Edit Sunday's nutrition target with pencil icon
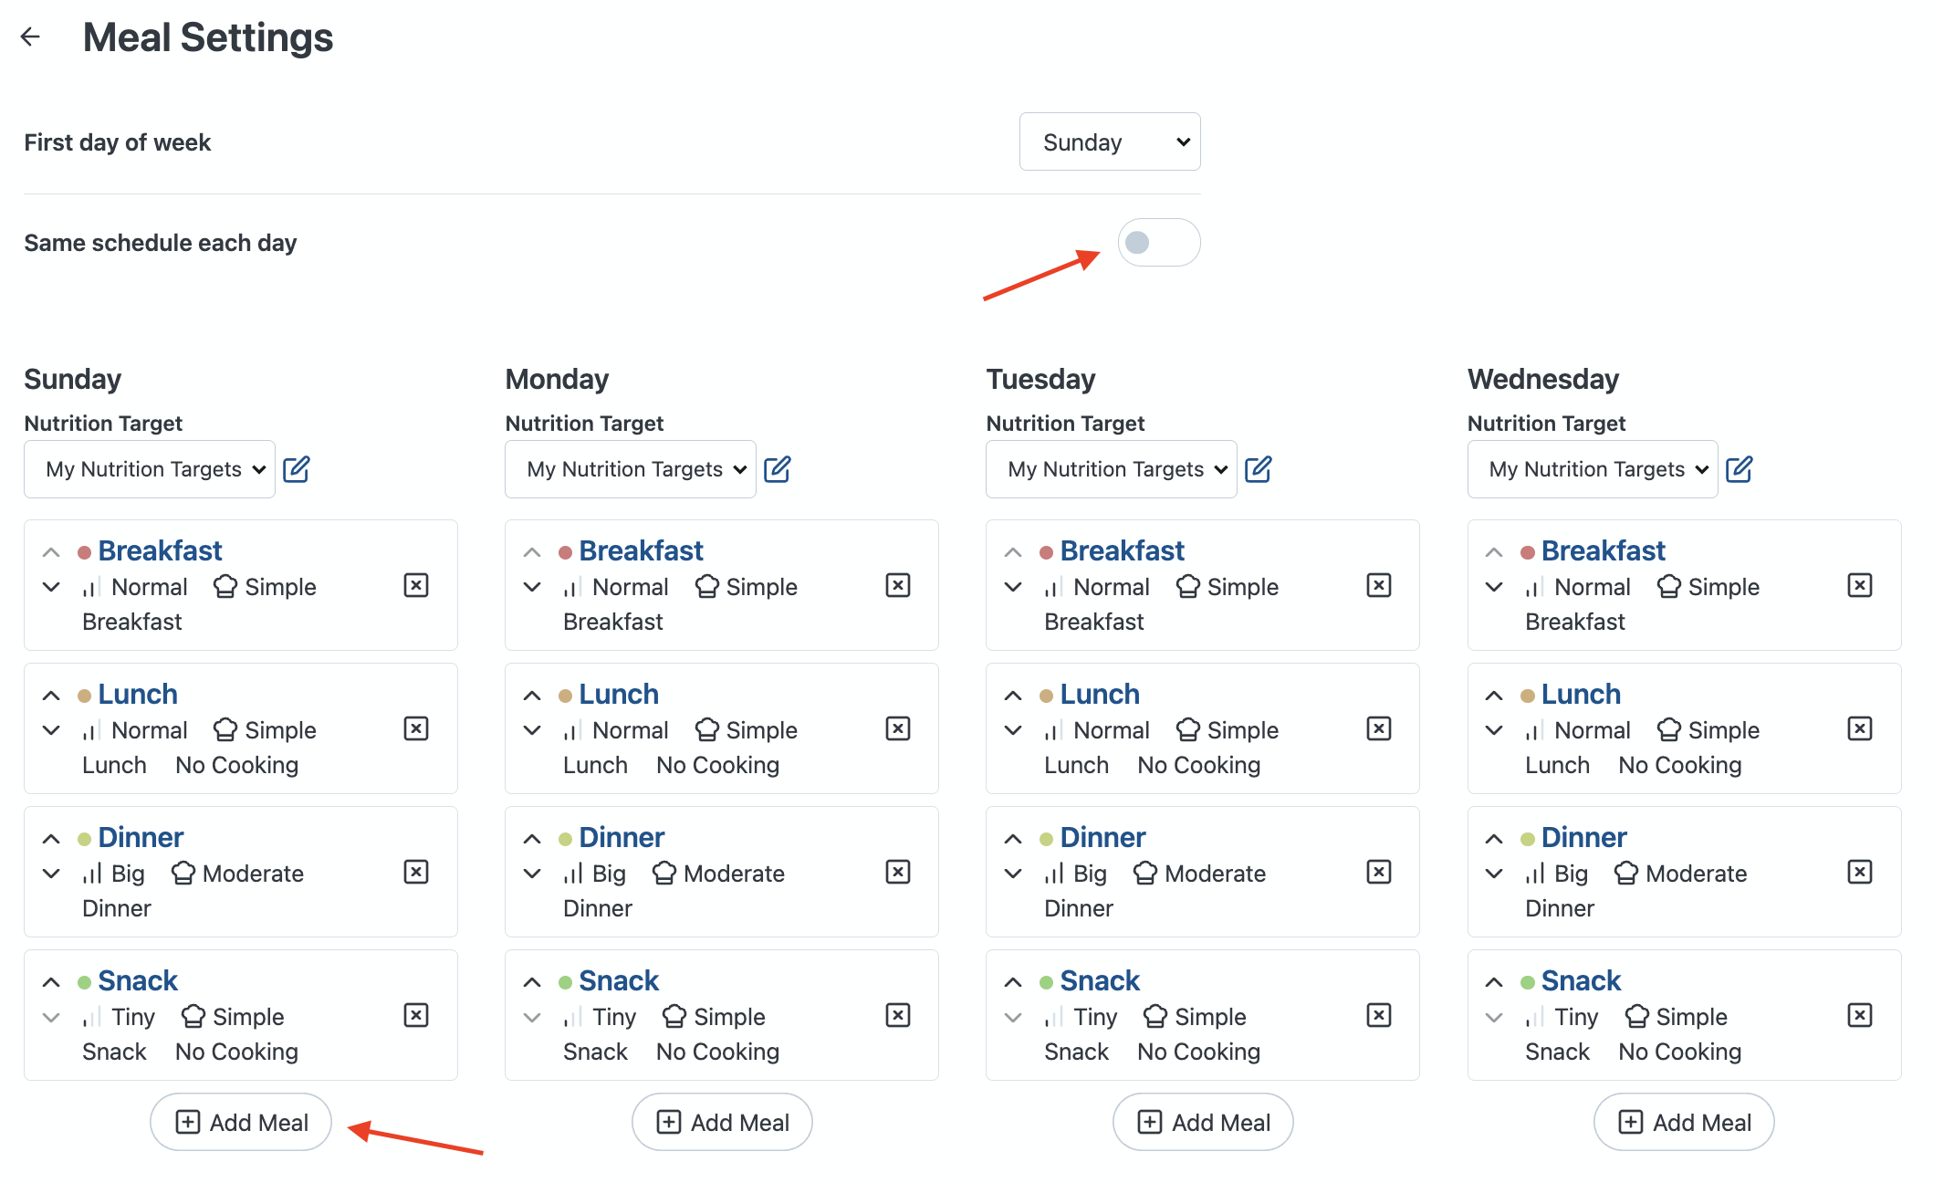The image size is (1933, 1183). pyautogui.click(x=297, y=469)
